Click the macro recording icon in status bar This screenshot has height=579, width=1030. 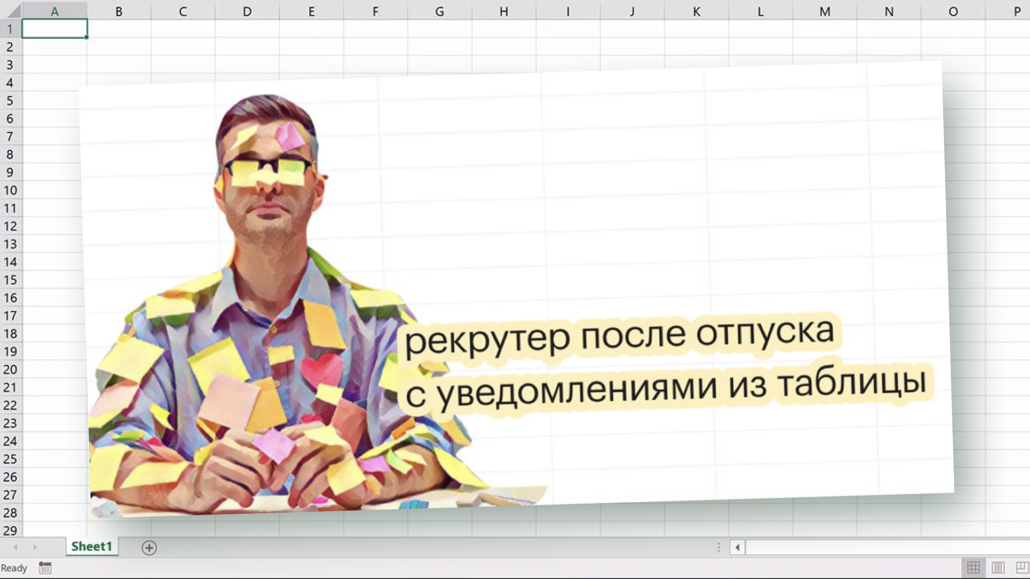point(45,568)
